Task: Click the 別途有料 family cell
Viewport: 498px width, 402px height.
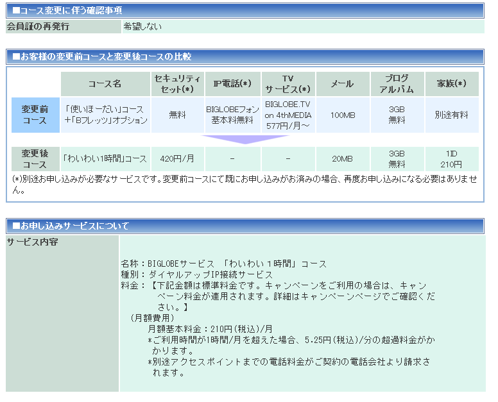Action: pos(452,115)
